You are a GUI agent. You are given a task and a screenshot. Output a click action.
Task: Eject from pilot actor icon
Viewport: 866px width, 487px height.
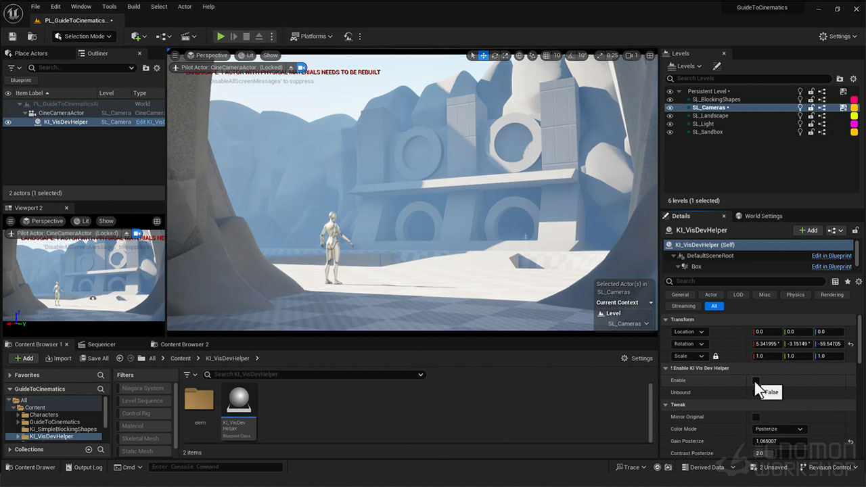point(292,68)
